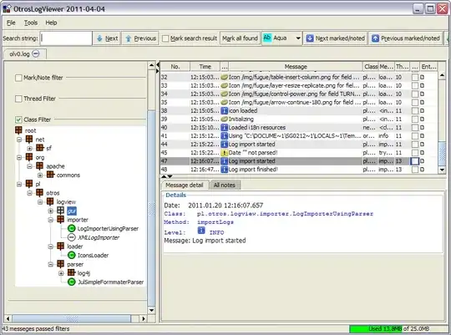The height and width of the screenshot is (335, 451).
Task: Click the warning icon in row 45
Action: click(x=224, y=153)
